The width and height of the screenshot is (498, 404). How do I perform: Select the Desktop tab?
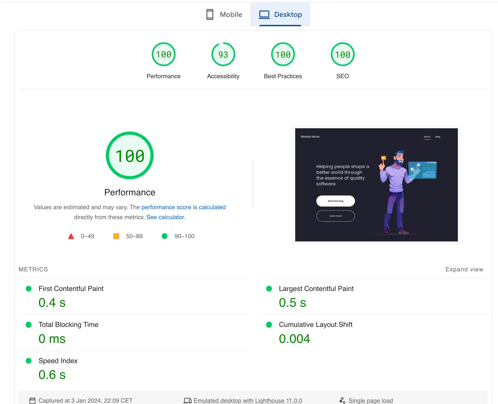pyautogui.click(x=280, y=15)
